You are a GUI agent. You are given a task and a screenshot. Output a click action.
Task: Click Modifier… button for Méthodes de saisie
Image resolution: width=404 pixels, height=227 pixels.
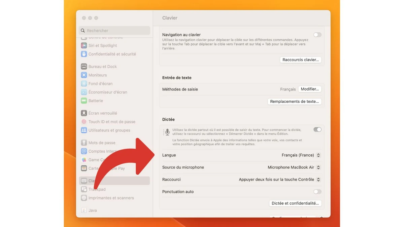pyautogui.click(x=310, y=89)
